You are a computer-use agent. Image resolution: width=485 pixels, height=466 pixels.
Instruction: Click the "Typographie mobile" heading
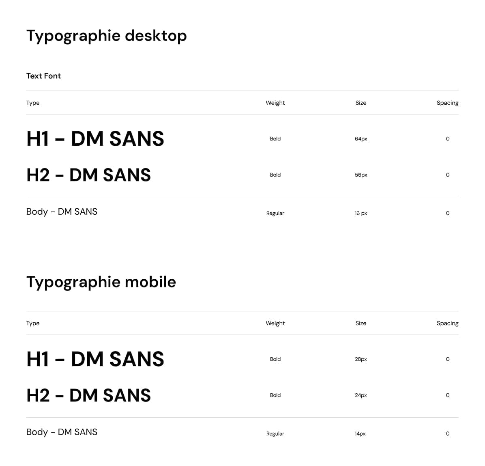click(101, 282)
